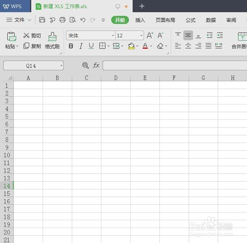
Task: Click the zoom magnifier icon by formula bar
Action: 86,65
